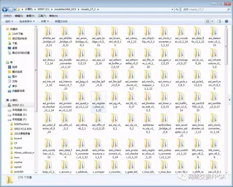Select FLASH folder in sidebar
233x187 pixels.
click(x=16, y=148)
